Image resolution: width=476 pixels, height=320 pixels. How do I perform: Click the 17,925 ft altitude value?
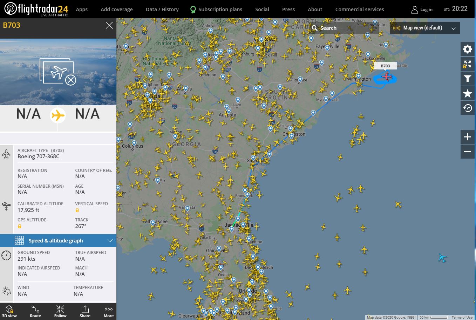point(28,210)
